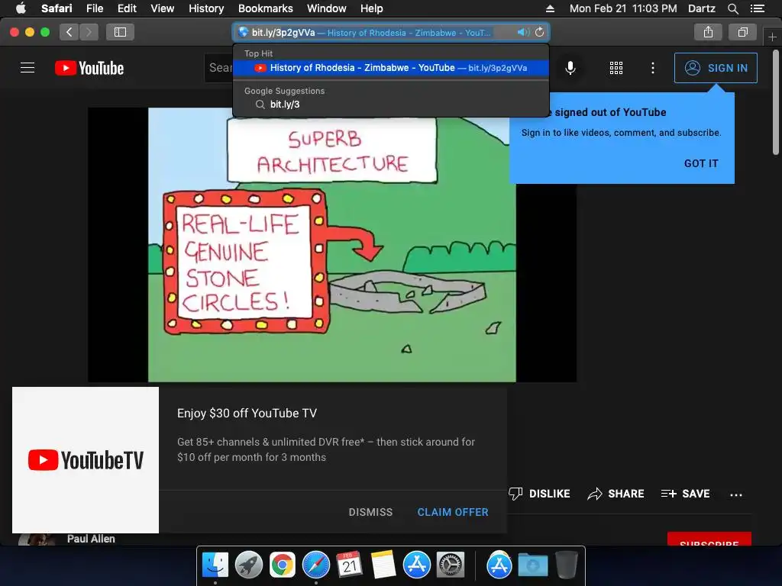Open System Preferences from the Dock

pyautogui.click(x=451, y=565)
